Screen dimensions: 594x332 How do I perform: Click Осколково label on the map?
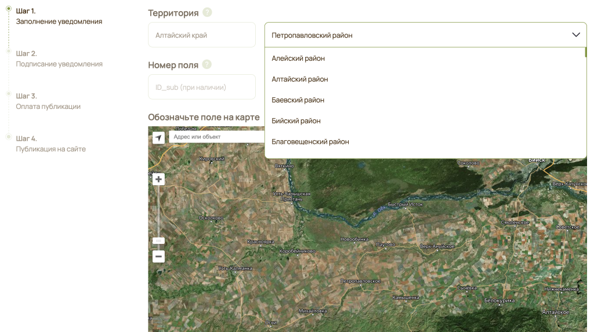[x=211, y=218]
